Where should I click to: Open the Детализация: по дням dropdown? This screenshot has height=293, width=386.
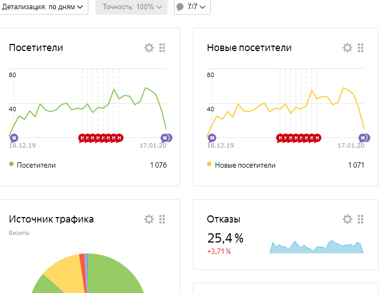point(43,7)
